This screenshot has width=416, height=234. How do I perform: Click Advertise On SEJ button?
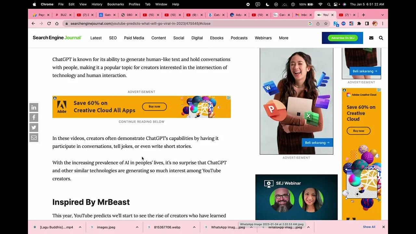pos(343,38)
